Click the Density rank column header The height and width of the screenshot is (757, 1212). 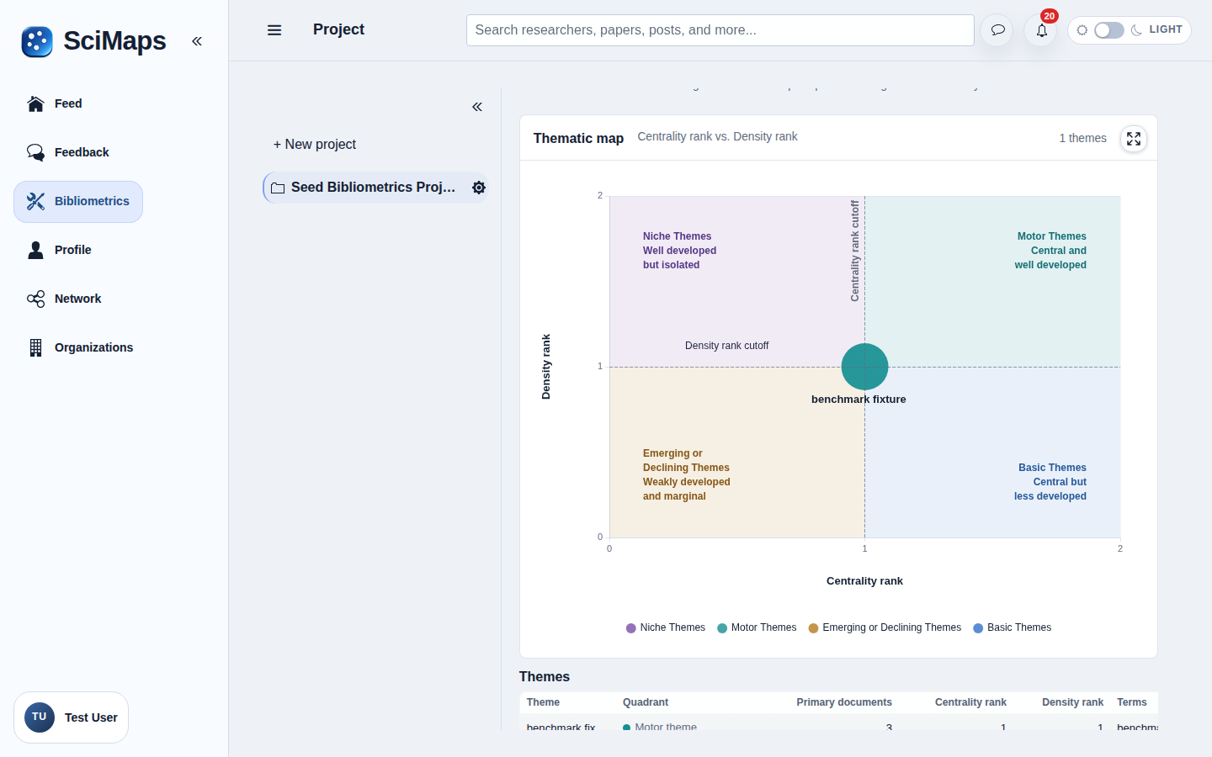(x=1072, y=702)
